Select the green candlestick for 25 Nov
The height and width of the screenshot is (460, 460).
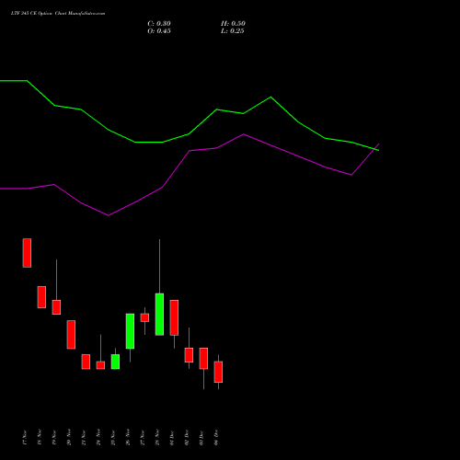[115, 362]
